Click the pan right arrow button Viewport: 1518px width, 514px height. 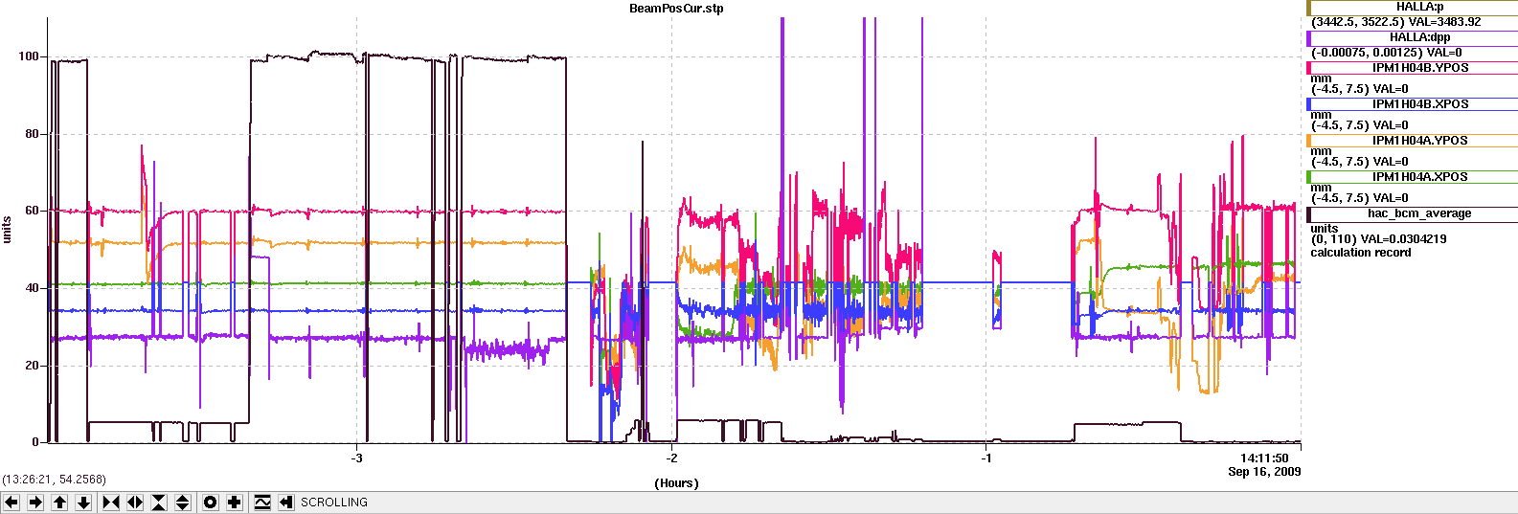coord(35,502)
